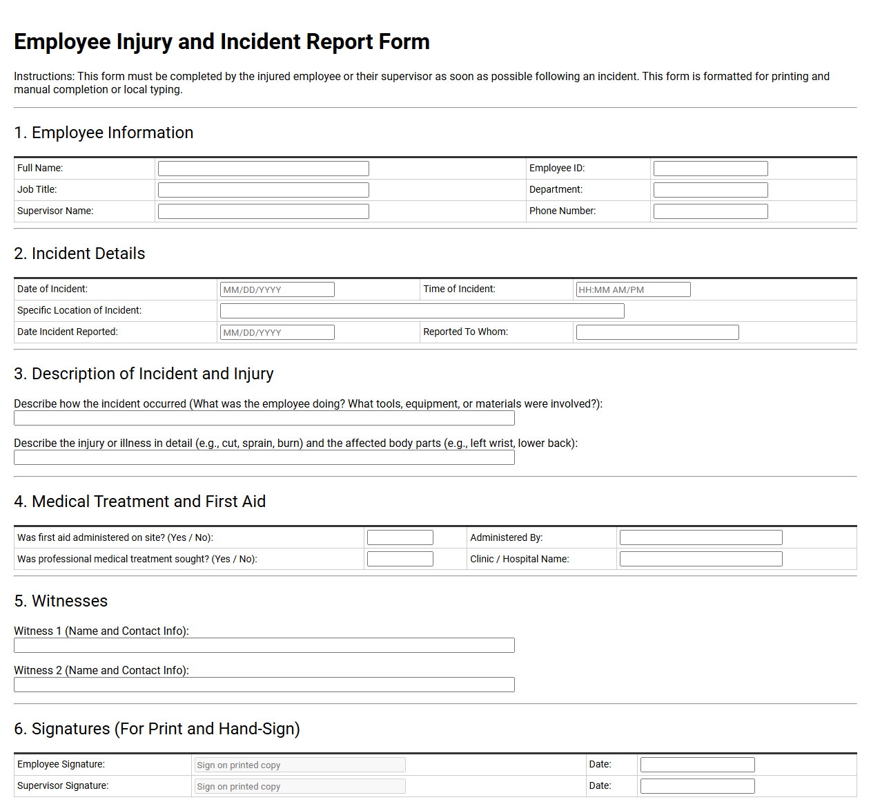Click the '4. Medical Treatment and First Aid' heading
This screenshot has height=811, width=871.
click(x=139, y=502)
